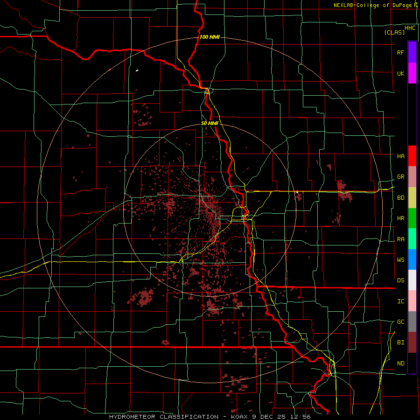This screenshot has width=420, height=420.
Task: Click the IC legend label
Action: (400, 301)
